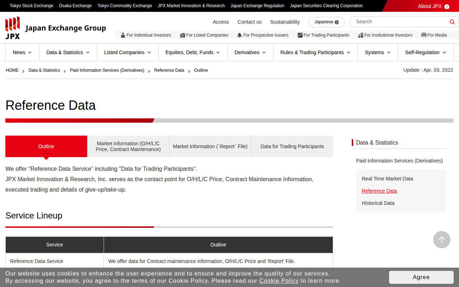Expand the Data & Statistics menu
Image resolution: width=459 pixels, height=287 pixels.
point(68,52)
